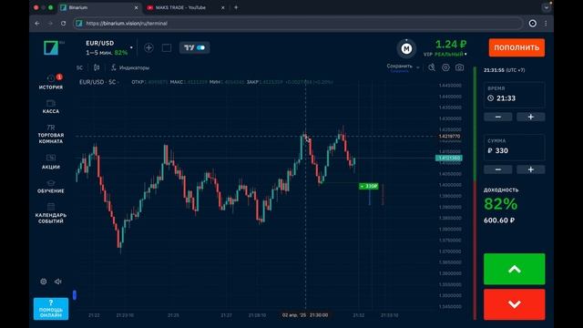Screen dimensions: 583x328
Task: Mute sound with the speaker icon
Action: pos(58,282)
